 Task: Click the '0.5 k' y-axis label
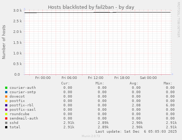coord(18,64)
